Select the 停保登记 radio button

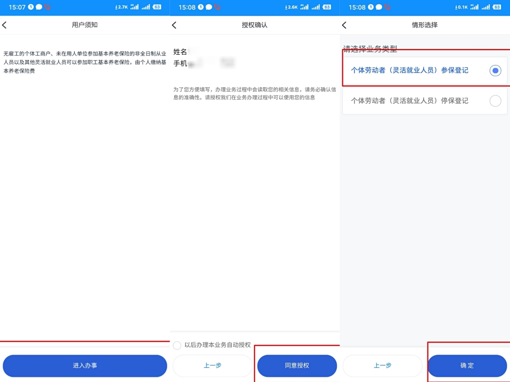(x=495, y=100)
